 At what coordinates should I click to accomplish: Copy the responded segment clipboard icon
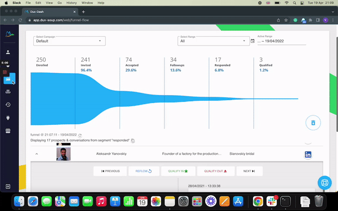click(133, 141)
